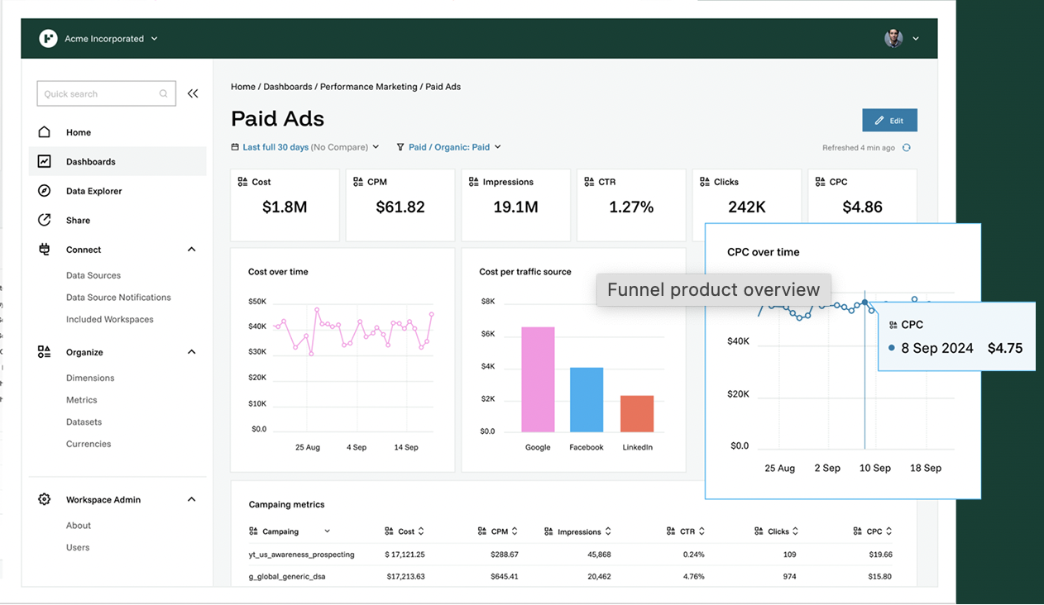Click the Edit button
This screenshot has width=1044, height=605.
[x=889, y=120]
